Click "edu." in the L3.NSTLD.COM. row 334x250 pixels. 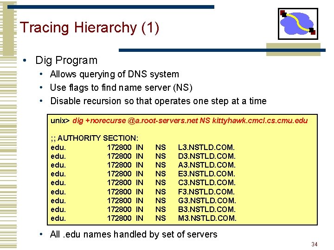click(58, 147)
